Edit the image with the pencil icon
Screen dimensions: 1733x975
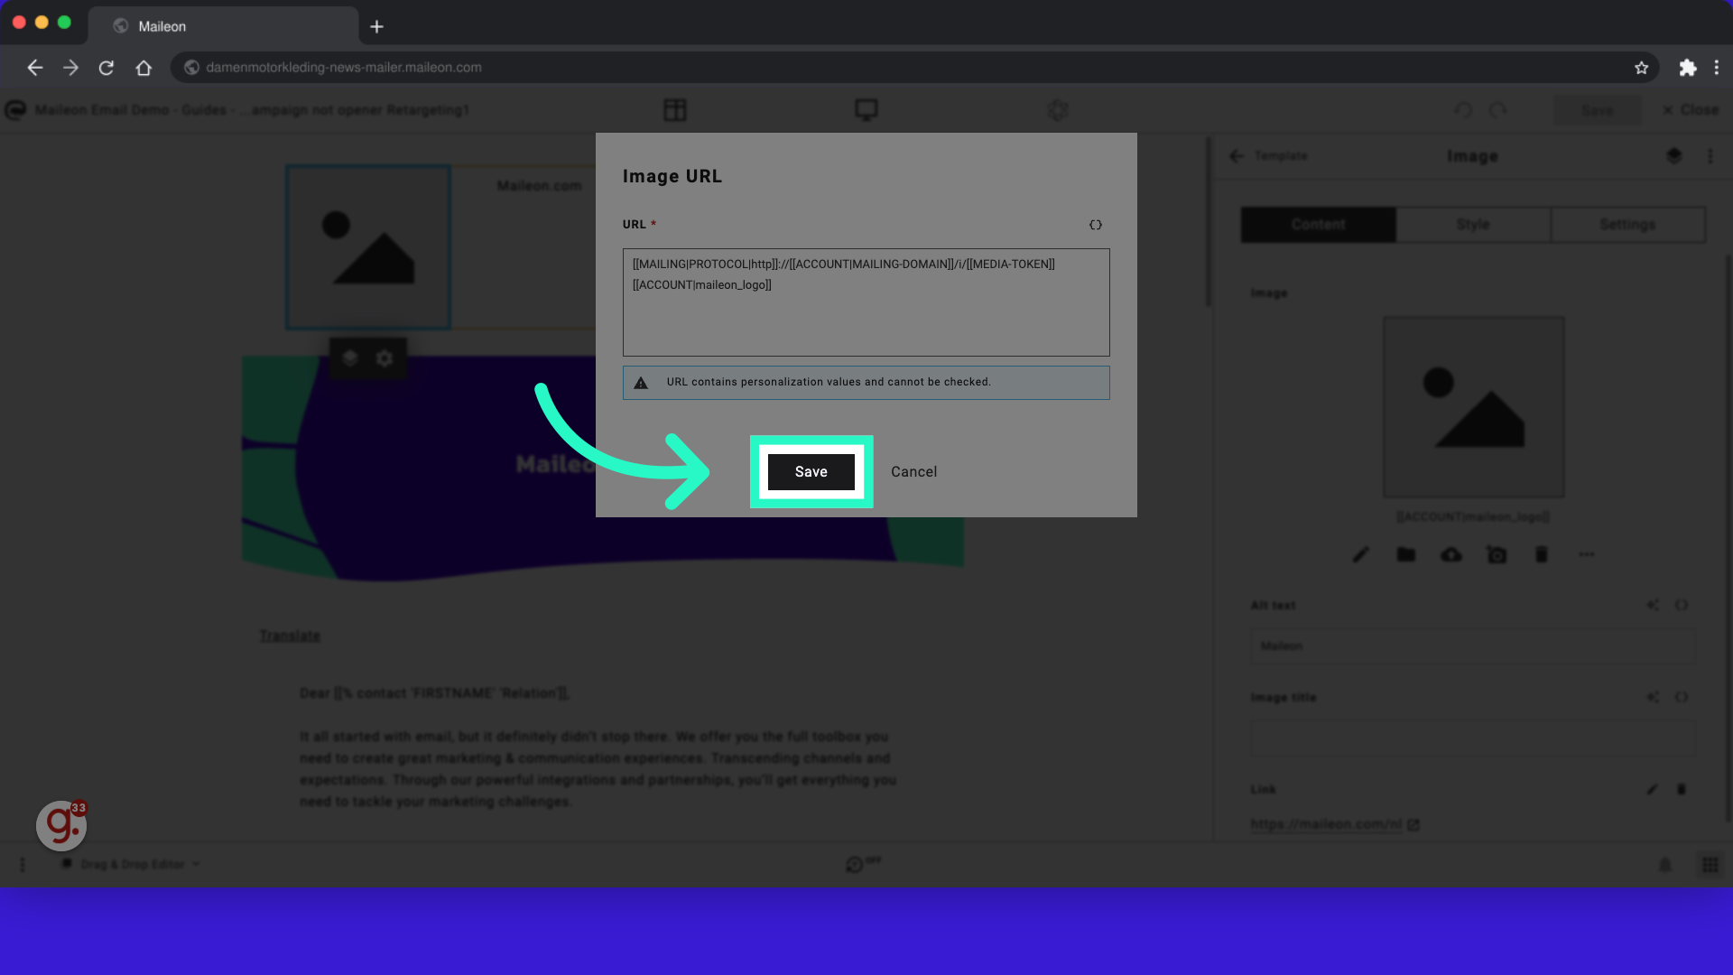(1360, 554)
